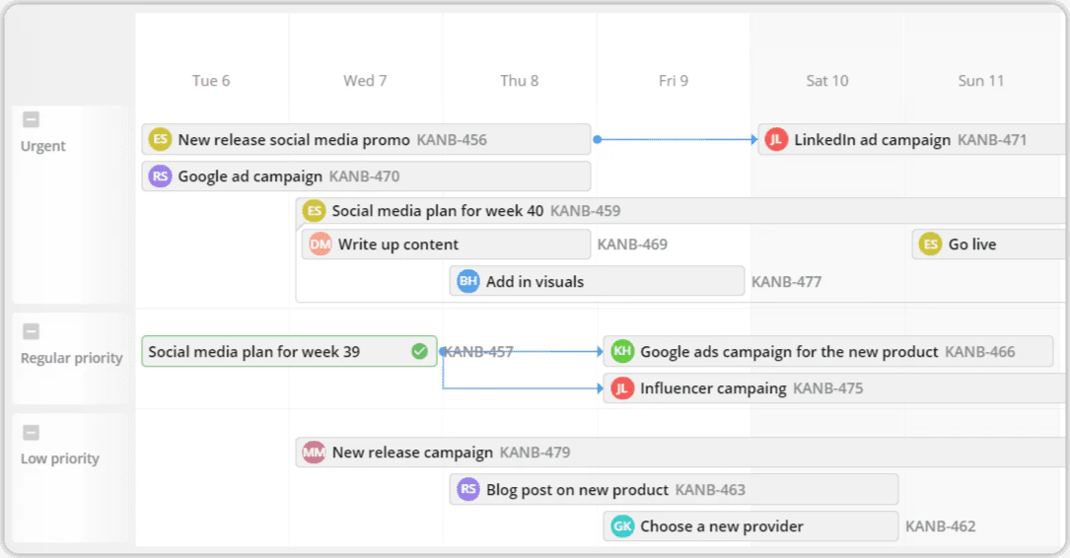Open the KANB-469 issue key link

point(632,244)
